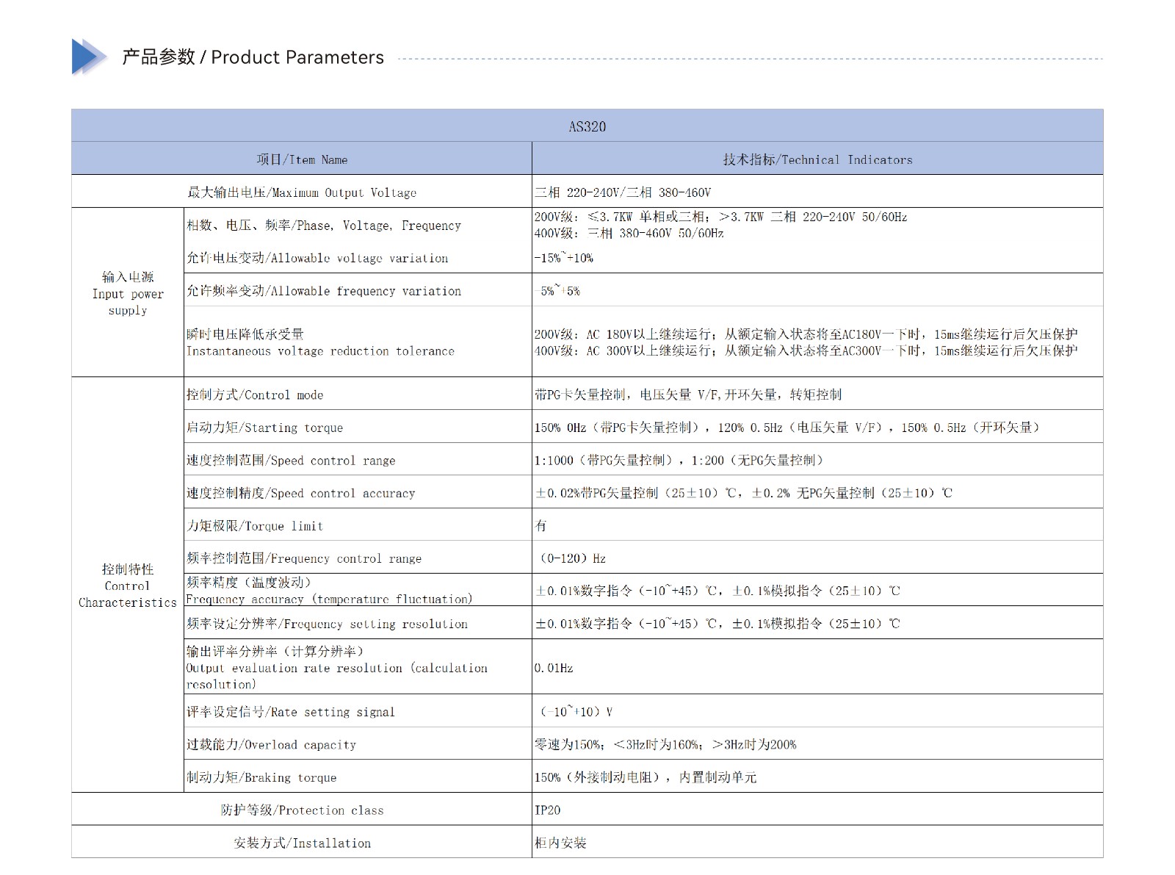This screenshot has width=1175, height=875.
Task: Click value '三相 220-240V/三相 380-460V'
Action: click(623, 192)
